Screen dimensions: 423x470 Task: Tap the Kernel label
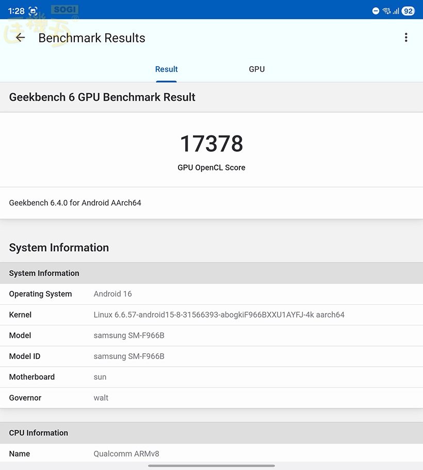click(x=20, y=315)
